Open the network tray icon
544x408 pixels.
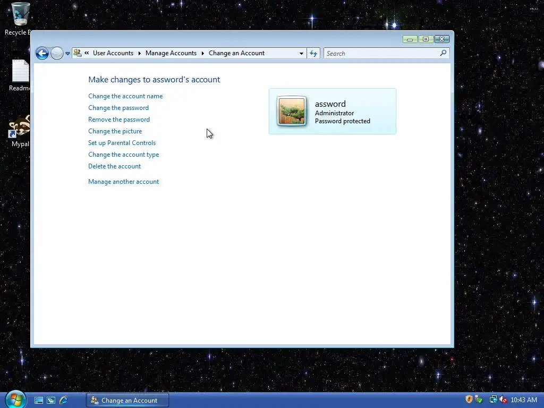tap(493, 399)
